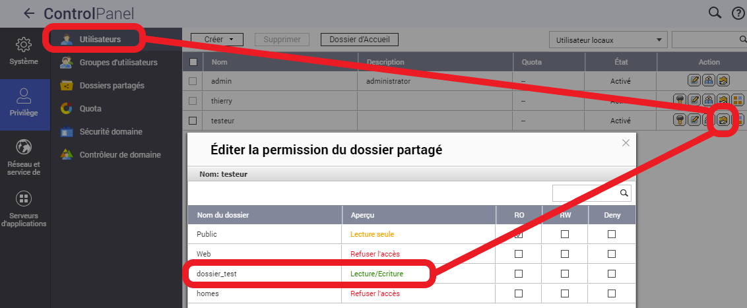Go back using the arrow beside ControlPanel
Screen dimensions: 747x308
pyautogui.click(x=28, y=13)
